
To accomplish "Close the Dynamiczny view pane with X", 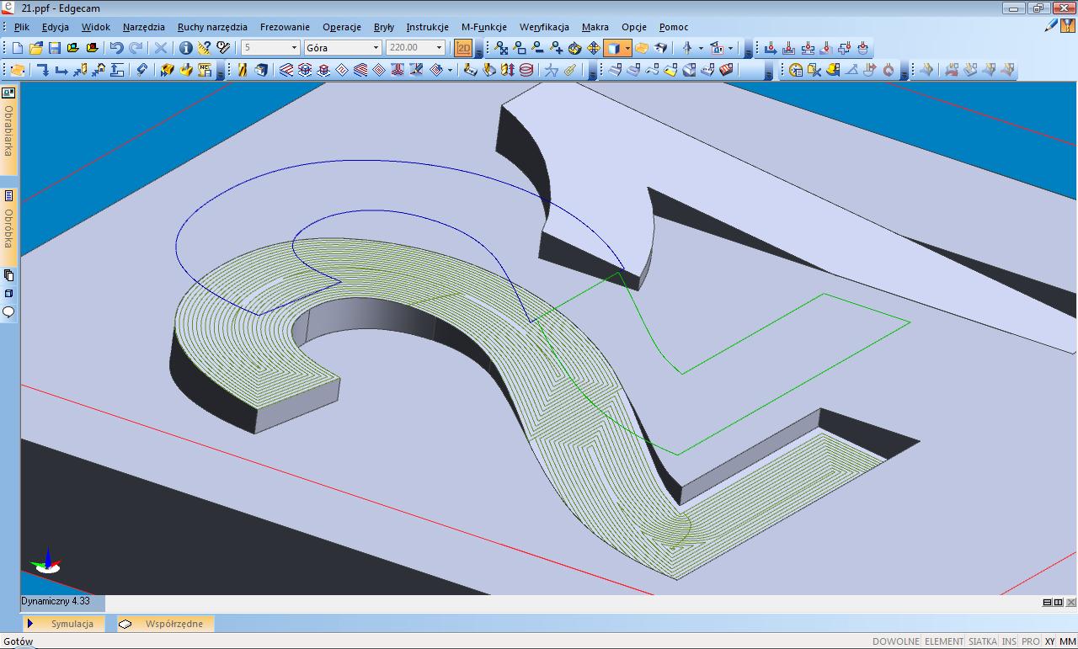I will (1070, 603).
